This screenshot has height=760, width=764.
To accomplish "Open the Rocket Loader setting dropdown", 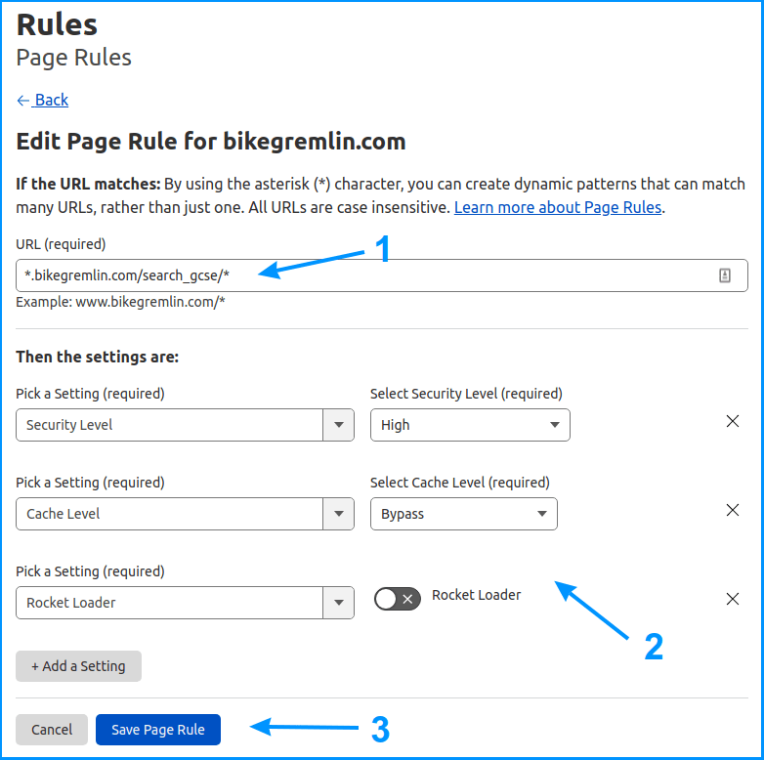I will pos(185,603).
